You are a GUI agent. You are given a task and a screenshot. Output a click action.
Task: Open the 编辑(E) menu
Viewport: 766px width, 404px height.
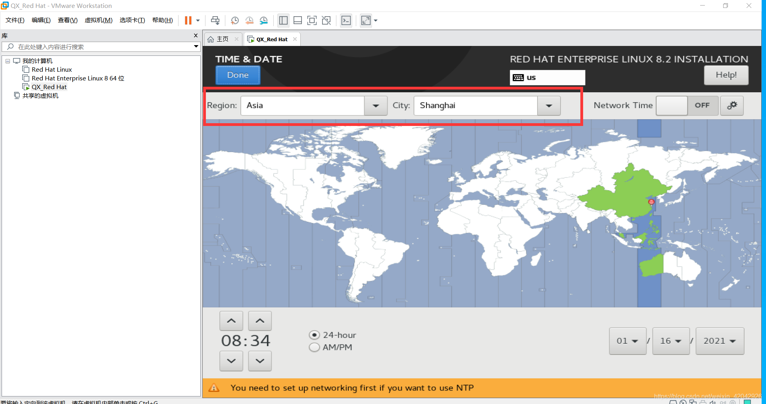click(41, 20)
